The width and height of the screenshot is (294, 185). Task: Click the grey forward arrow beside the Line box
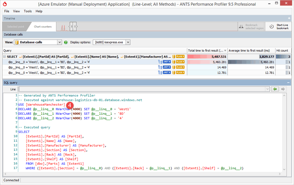click(283, 89)
